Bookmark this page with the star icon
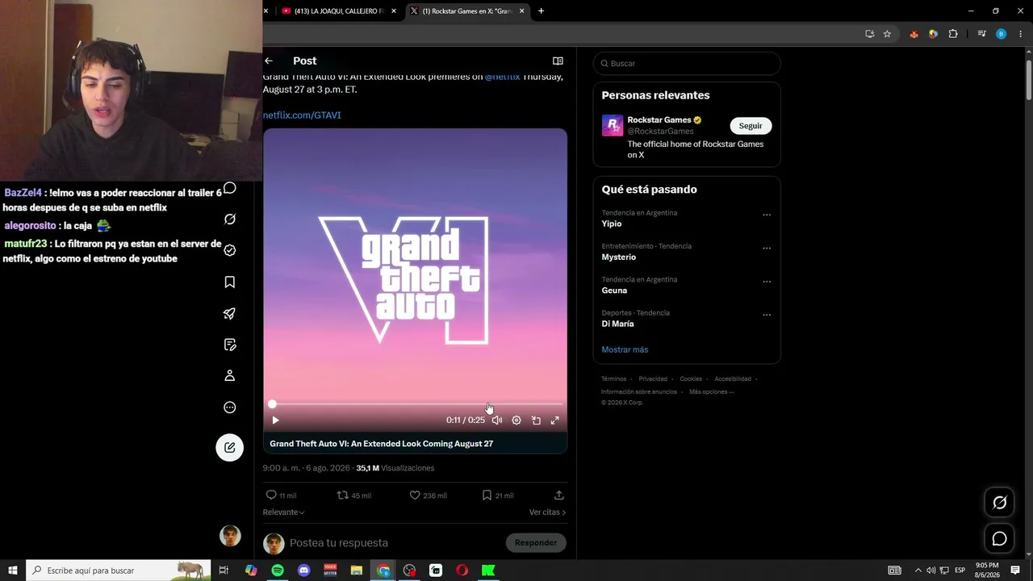Screen dimensions: 1033x581 887,34
